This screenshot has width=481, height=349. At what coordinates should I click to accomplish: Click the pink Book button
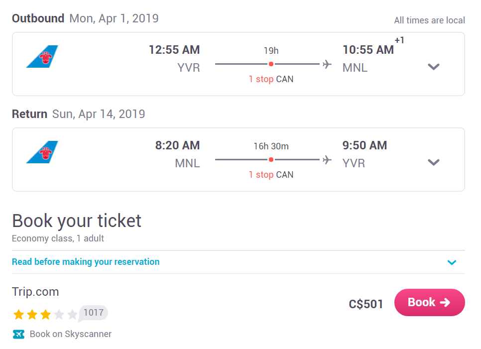[429, 302]
